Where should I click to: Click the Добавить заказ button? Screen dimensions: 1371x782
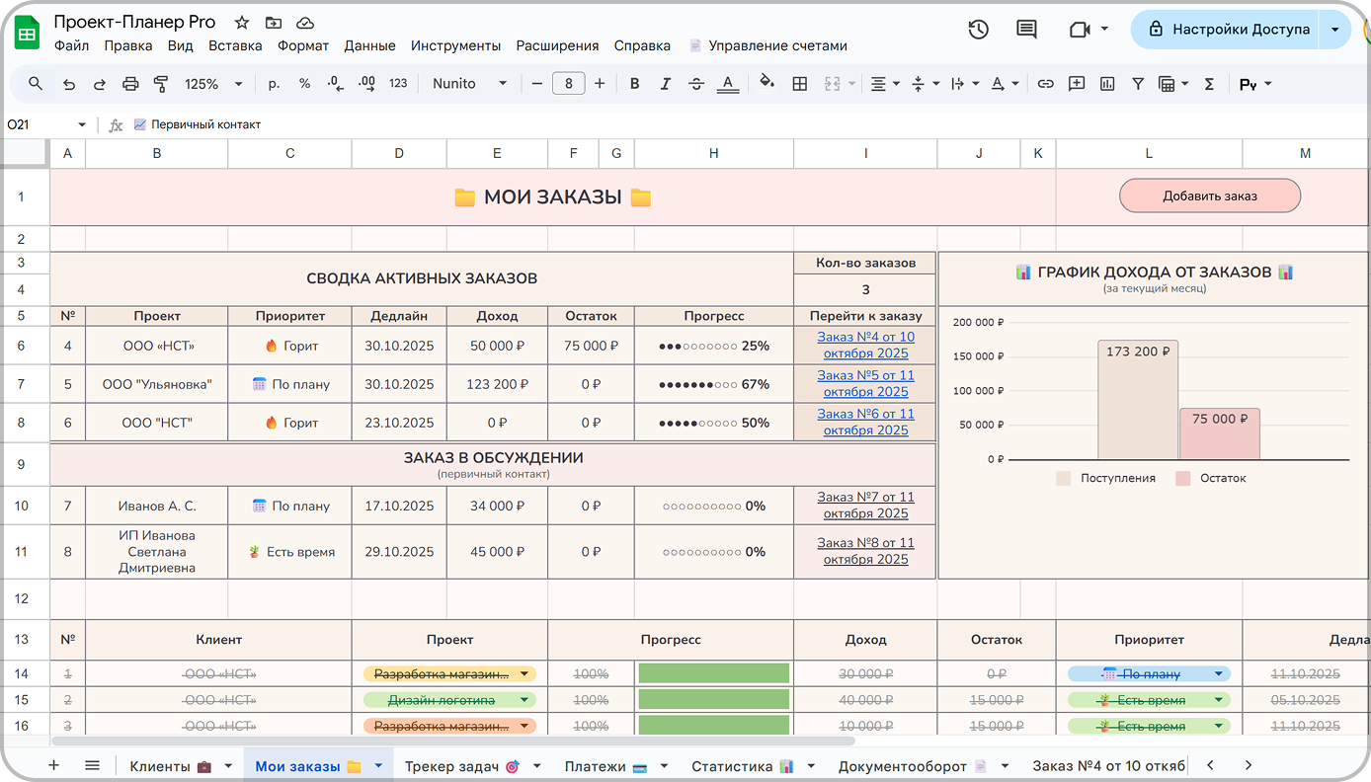(x=1209, y=195)
